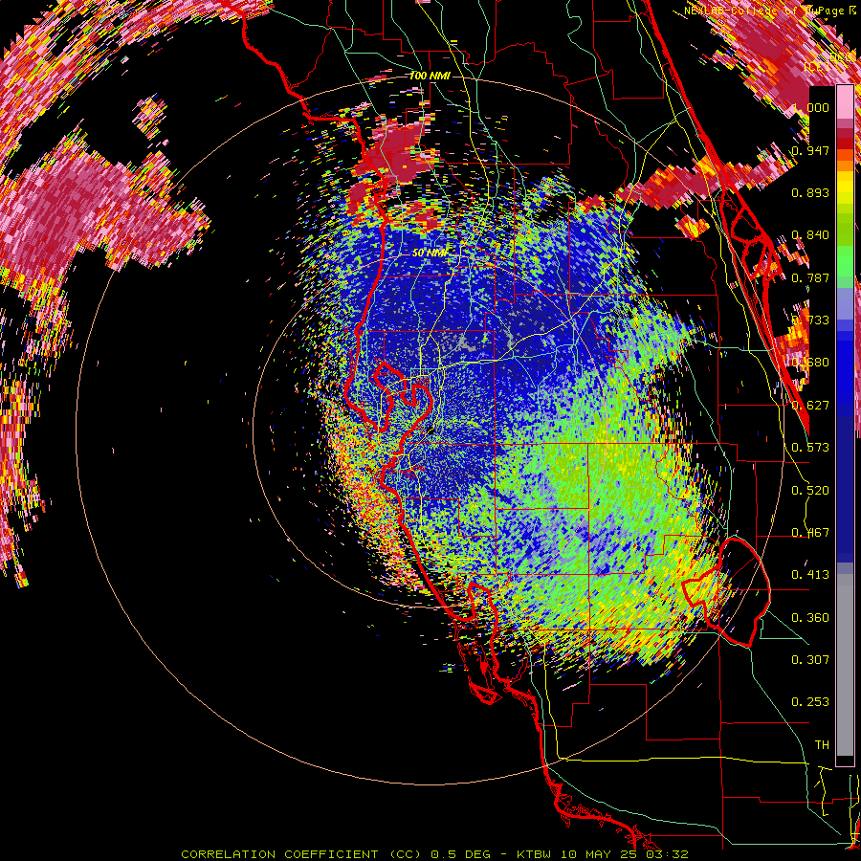Click the 0.680 scale label
861x861 pixels.
click(x=810, y=363)
